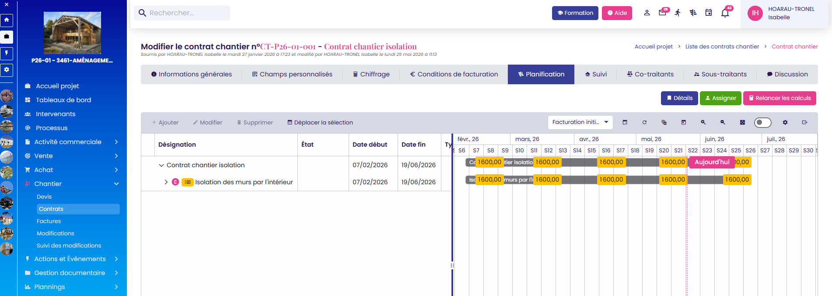Screen dimensions: 832x296
Task: Click the briefcase icon in left rail
Action: (x=7, y=37)
